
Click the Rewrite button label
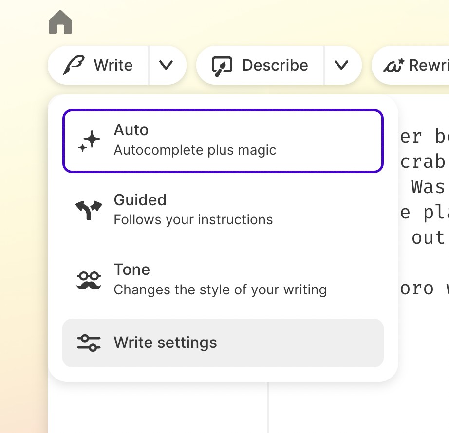[x=429, y=65]
